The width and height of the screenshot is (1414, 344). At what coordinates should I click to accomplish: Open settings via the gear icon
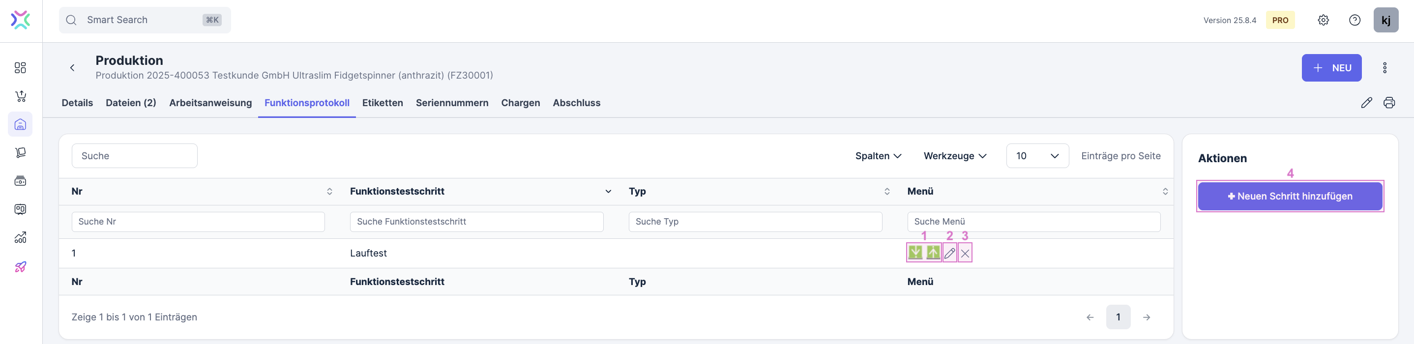click(1323, 20)
